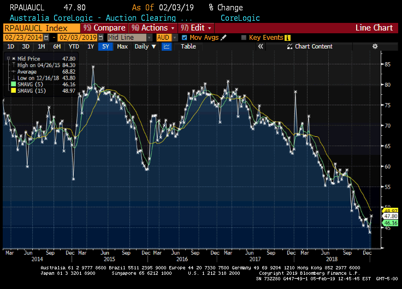Select the Max time range
Viewport: 402px width, 289px height.
pyautogui.click(x=122, y=46)
